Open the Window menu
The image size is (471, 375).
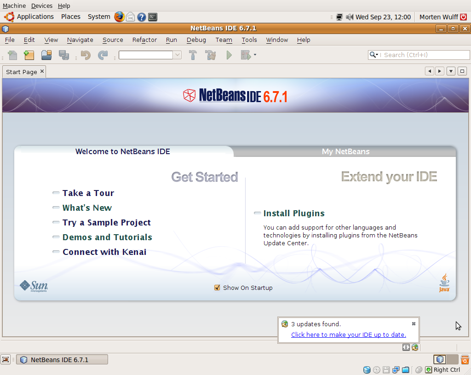[277, 40]
